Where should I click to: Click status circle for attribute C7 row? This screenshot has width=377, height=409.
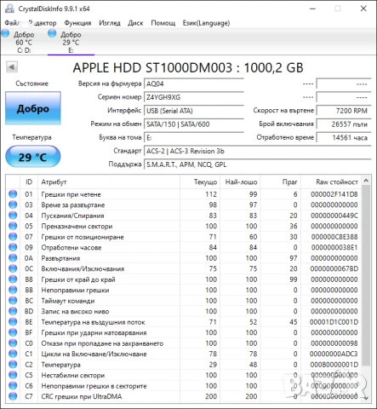pyautogui.click(x=13, y=396)
